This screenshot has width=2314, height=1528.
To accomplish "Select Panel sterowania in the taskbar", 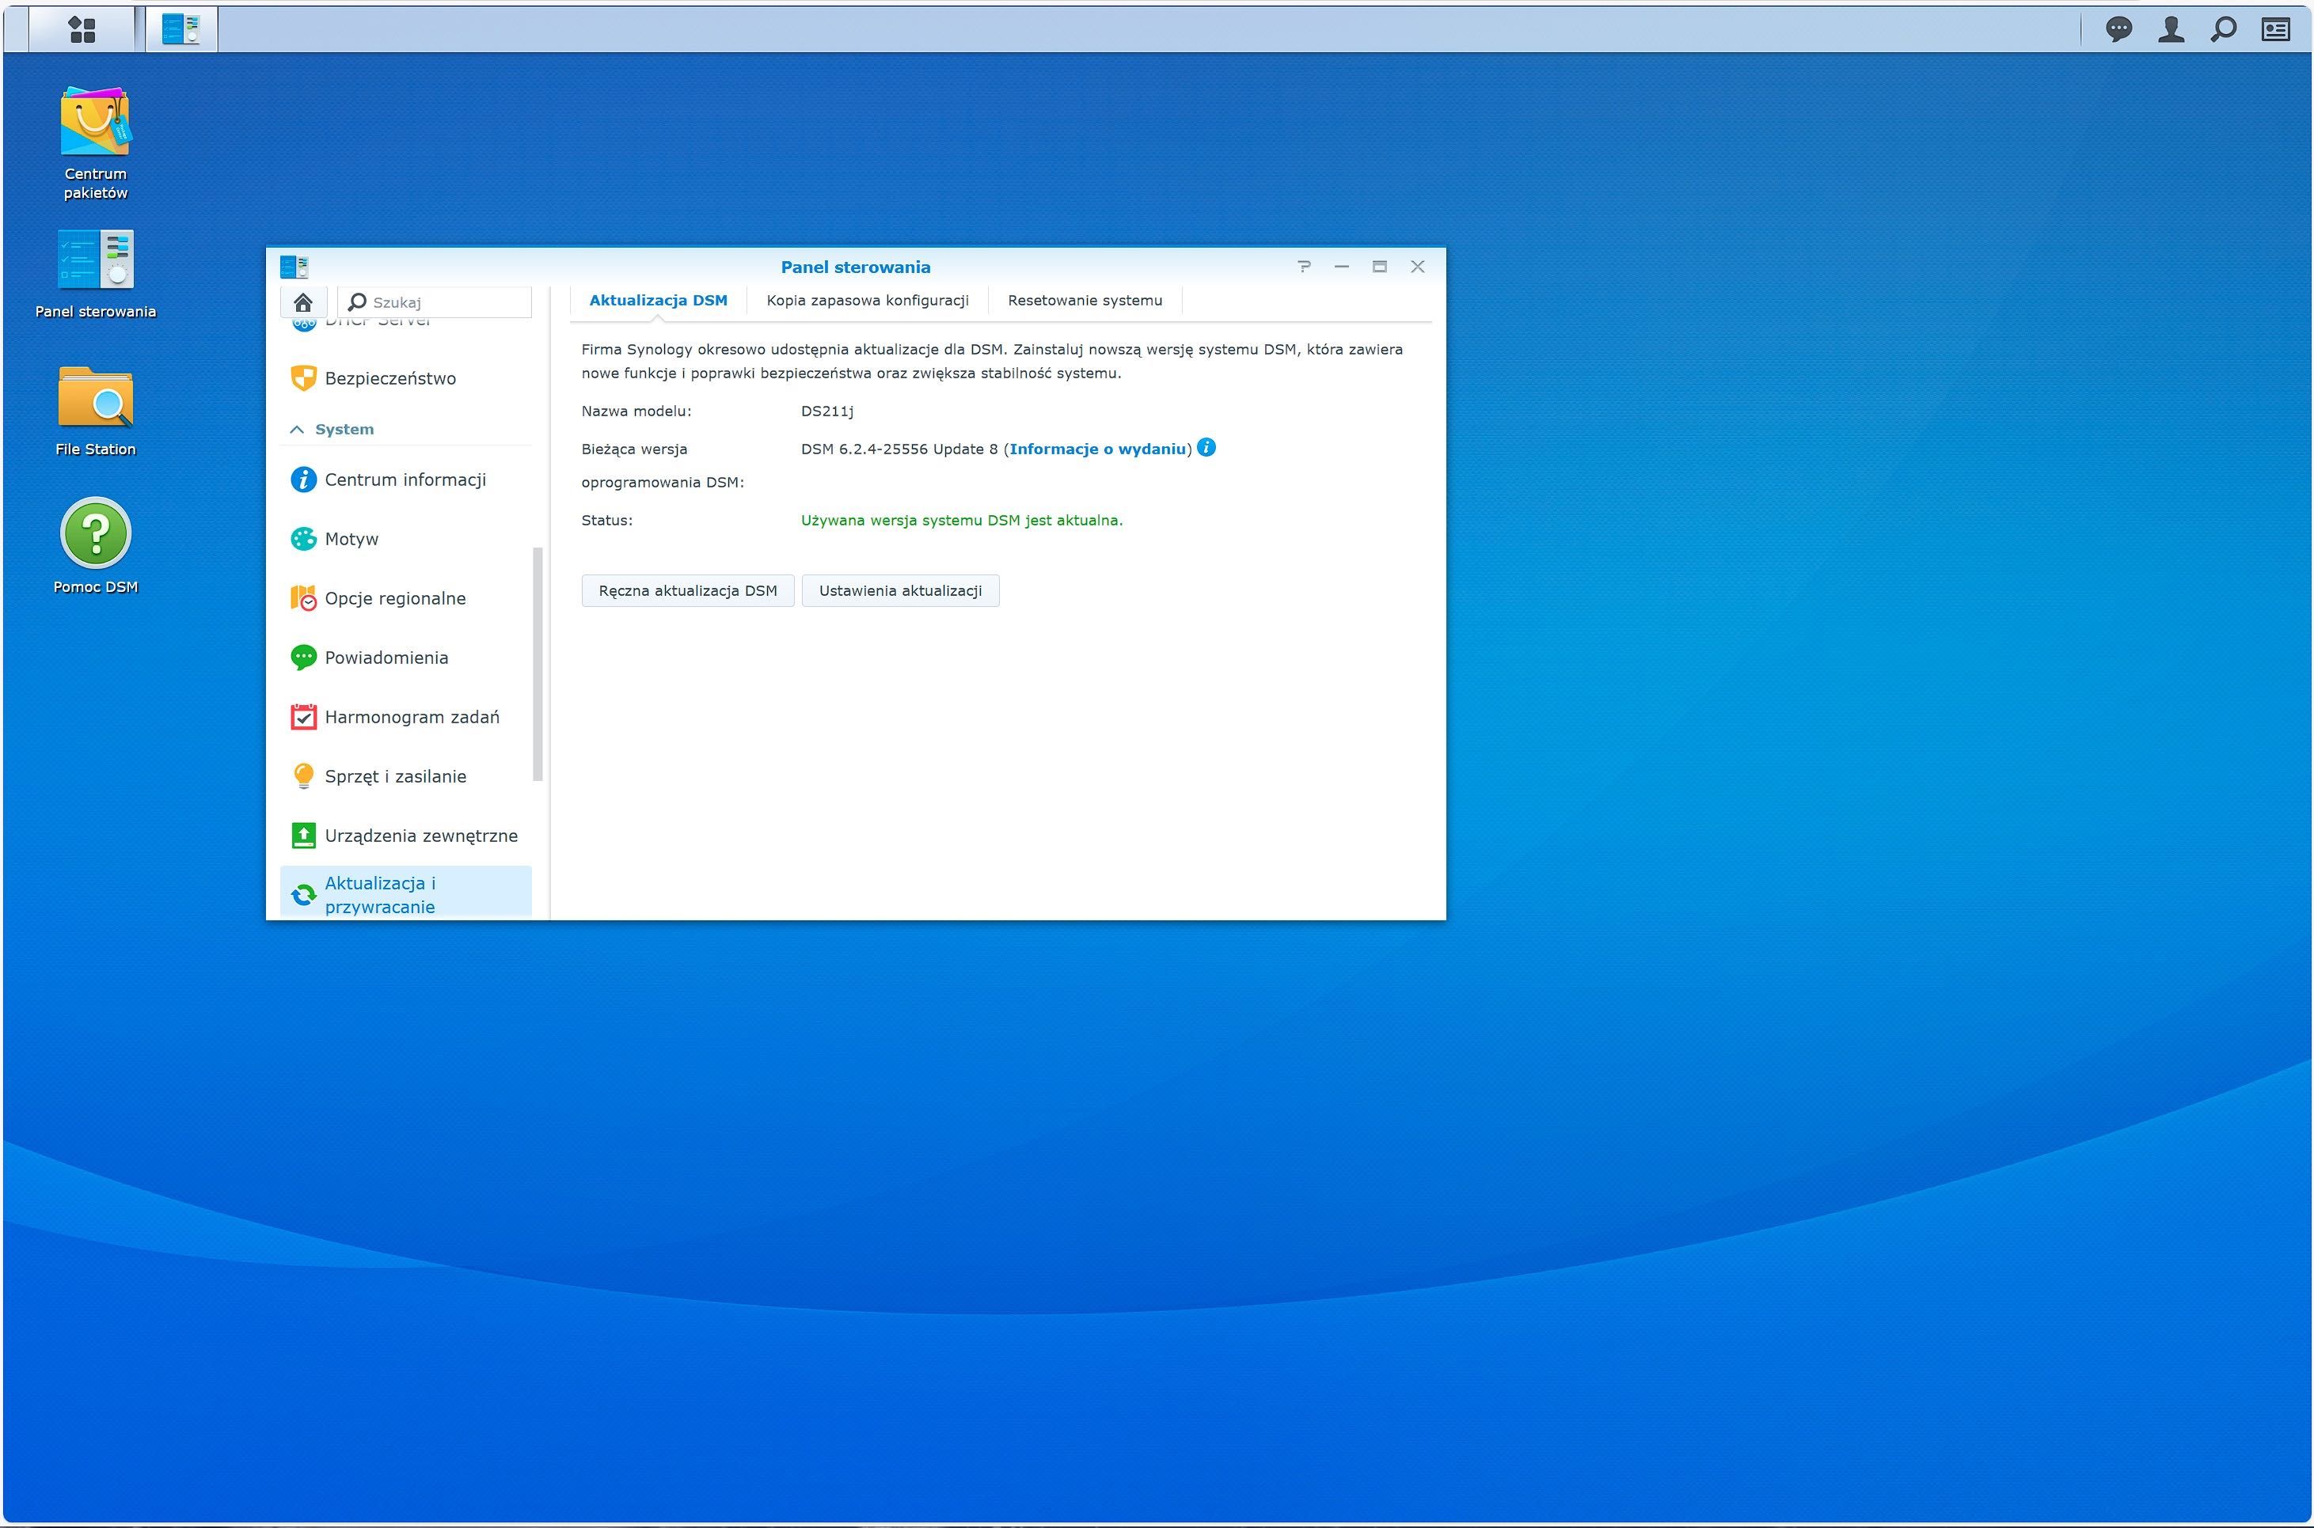I will click(181, 29).
